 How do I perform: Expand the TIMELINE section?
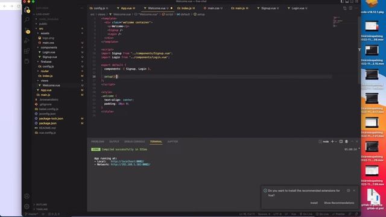tap(42, 209)
